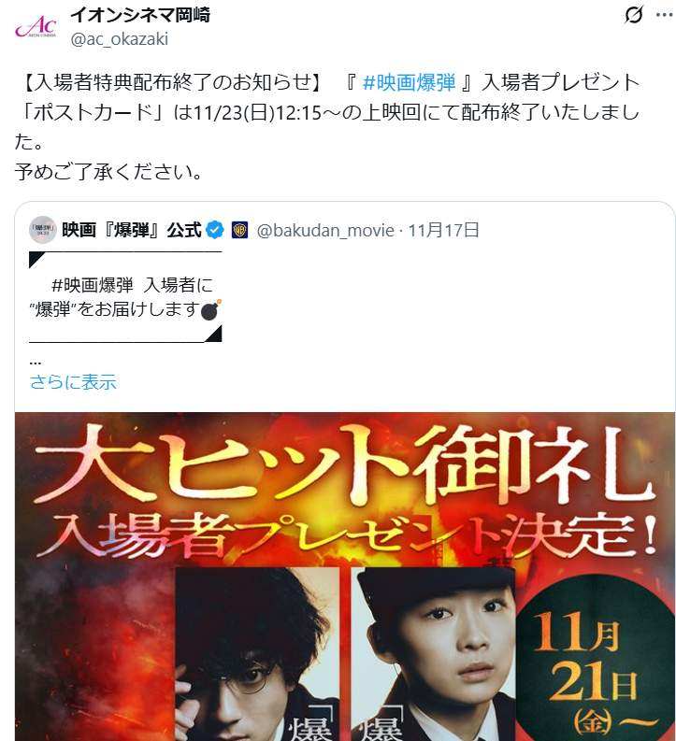Expand quoted tweet with さらに表示
This screenshot has height=741, width=676.
[x=73, y=382]
